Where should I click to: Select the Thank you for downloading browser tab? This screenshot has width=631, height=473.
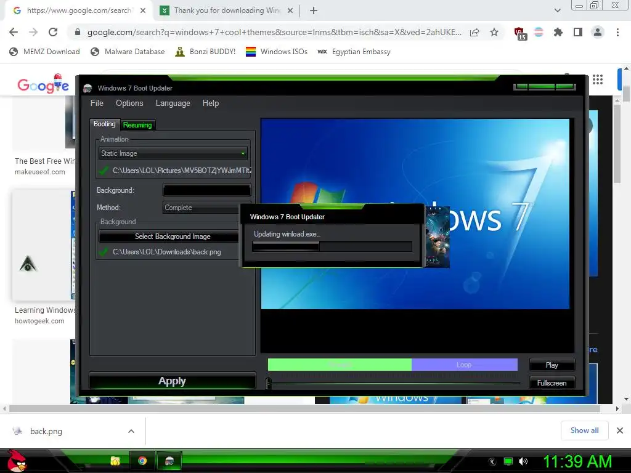[x=227, y=10]
